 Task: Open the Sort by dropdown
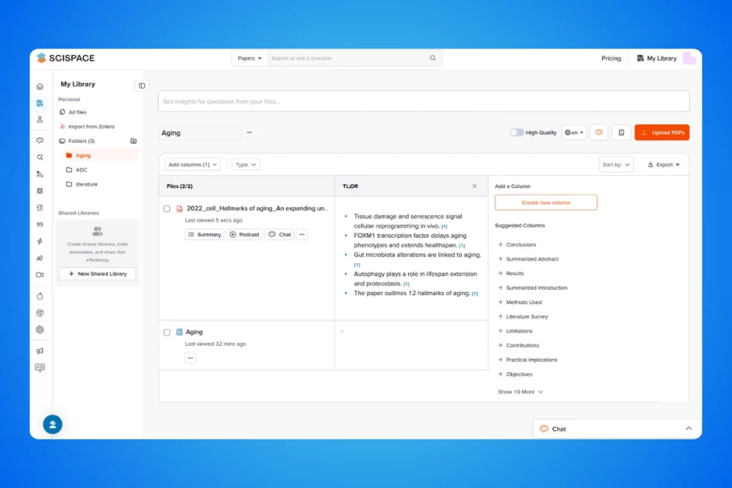(x=616, y=164)
